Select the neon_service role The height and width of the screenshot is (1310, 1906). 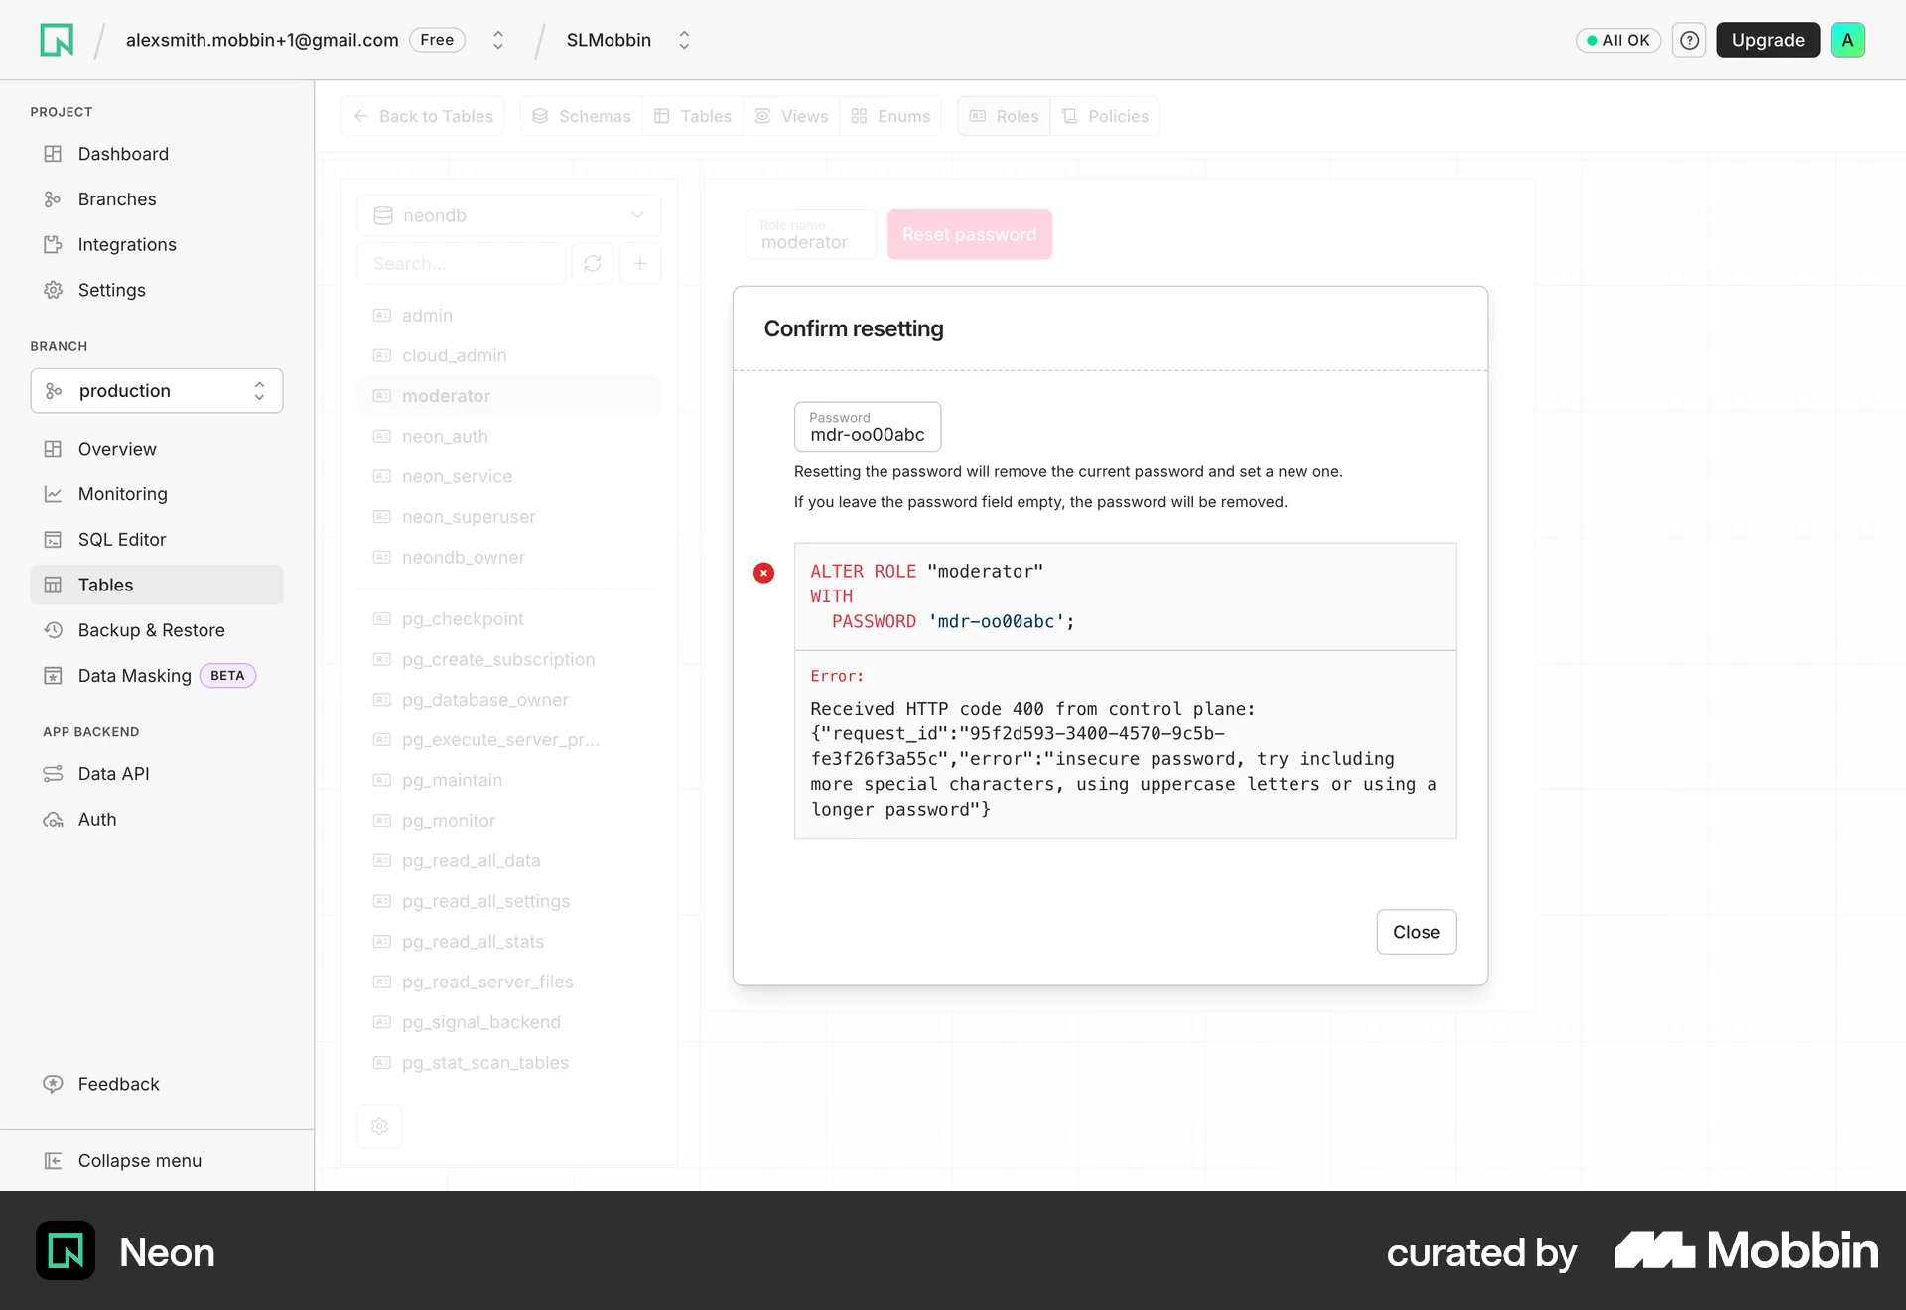(x=508, y=476)
